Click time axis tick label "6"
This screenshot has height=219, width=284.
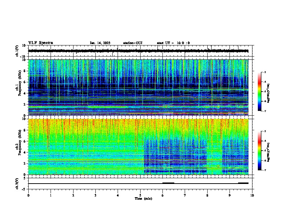(x=162, y=195)
